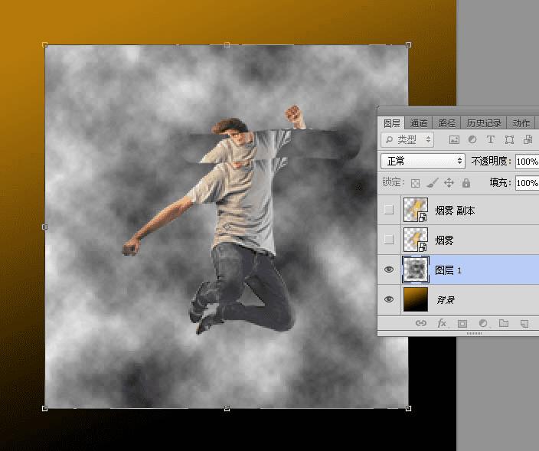
Task: Hide the 图层 1 layer
Action: [389, 270]
